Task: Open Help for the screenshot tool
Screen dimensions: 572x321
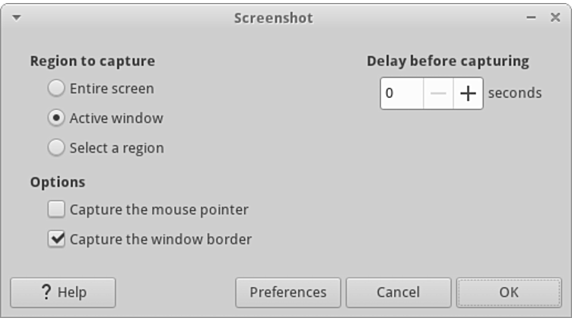Action: point(63,292)
